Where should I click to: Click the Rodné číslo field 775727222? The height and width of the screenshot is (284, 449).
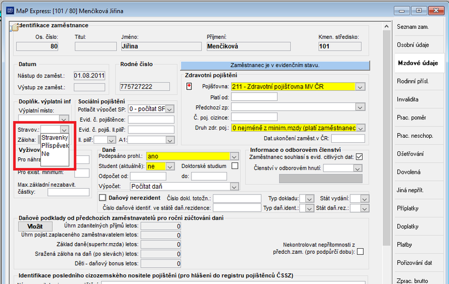tap(145, 87)
